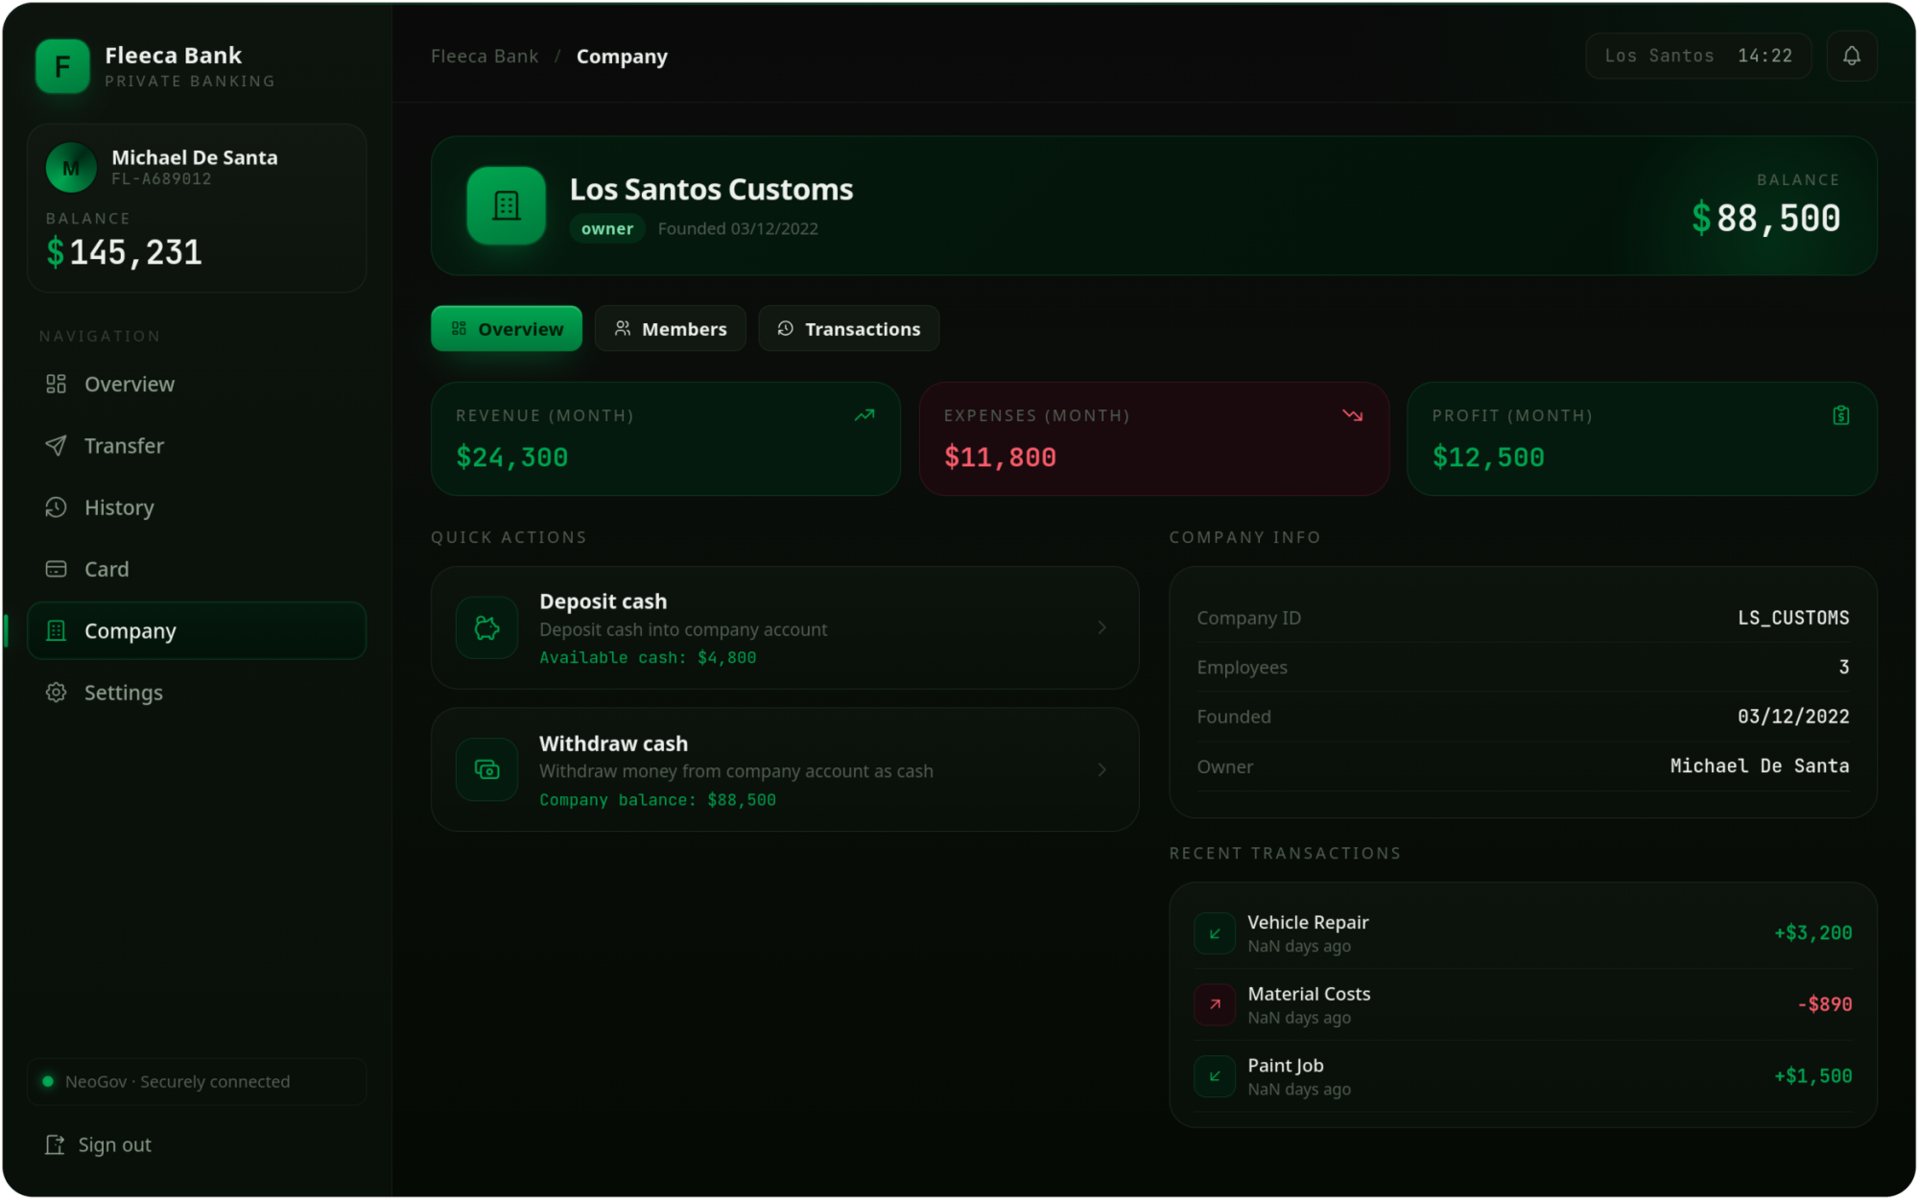Click the Available cash: $4,800 text
This screenshot has width=1919, height=1200.
(x=648, y=657)
